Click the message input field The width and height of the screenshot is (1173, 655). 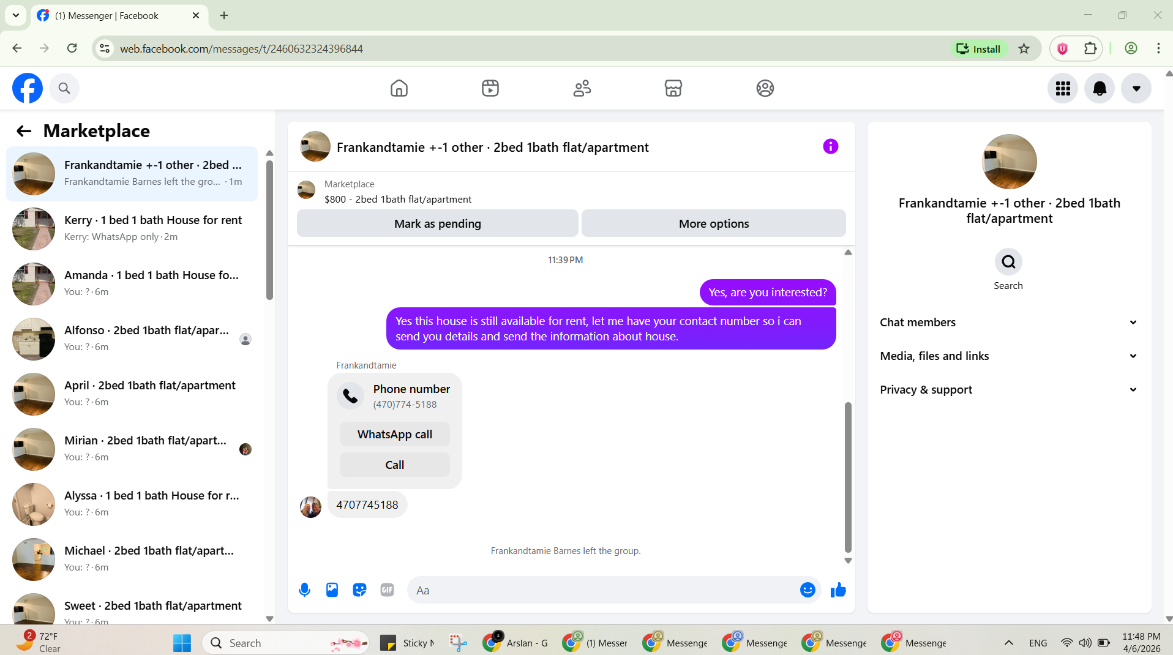pyautogui.click(x=603, y=590)
